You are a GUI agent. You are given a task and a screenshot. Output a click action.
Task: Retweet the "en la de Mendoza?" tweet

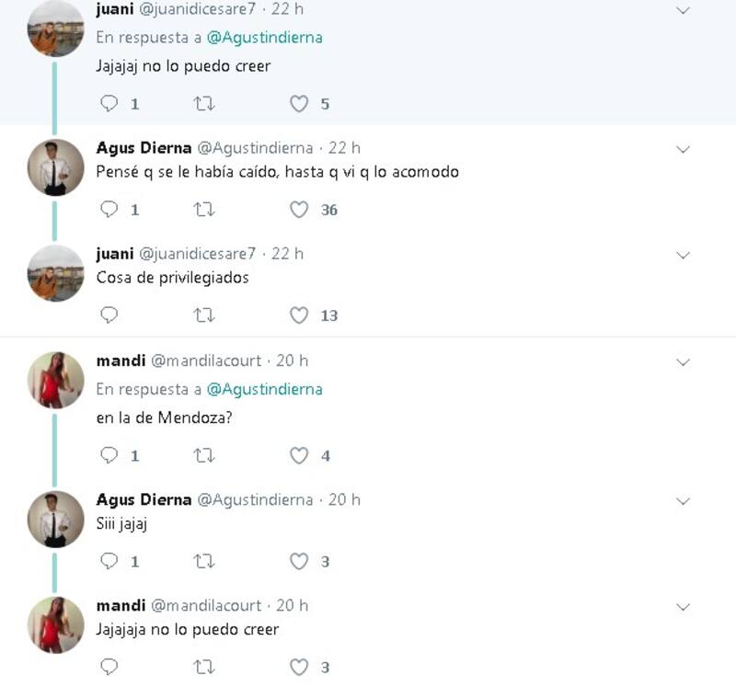point(204,455)
